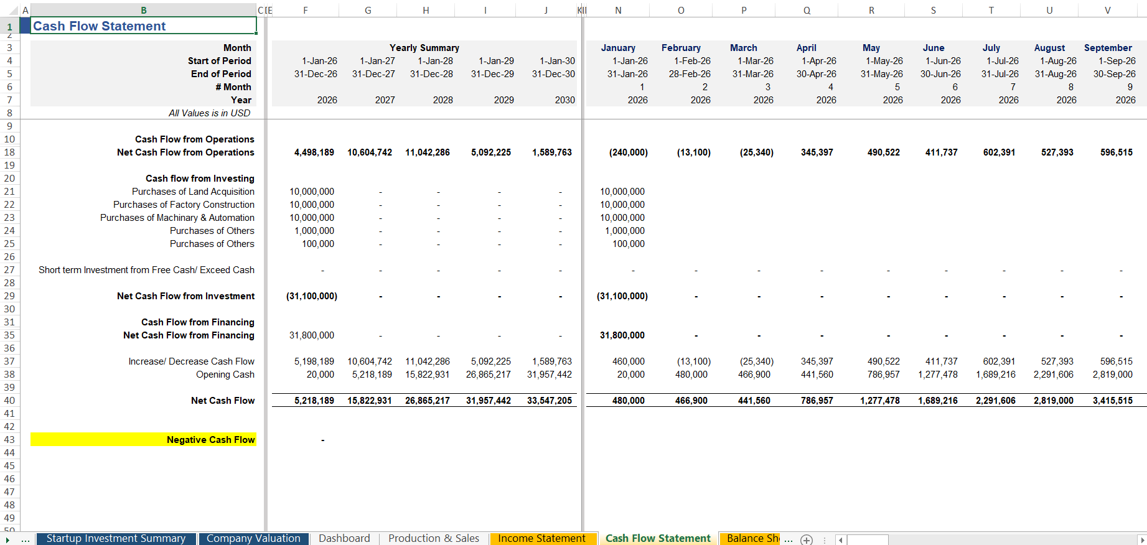Go to the Dashboard sheet tab
1147x545 pixels.
click(344, 539)
